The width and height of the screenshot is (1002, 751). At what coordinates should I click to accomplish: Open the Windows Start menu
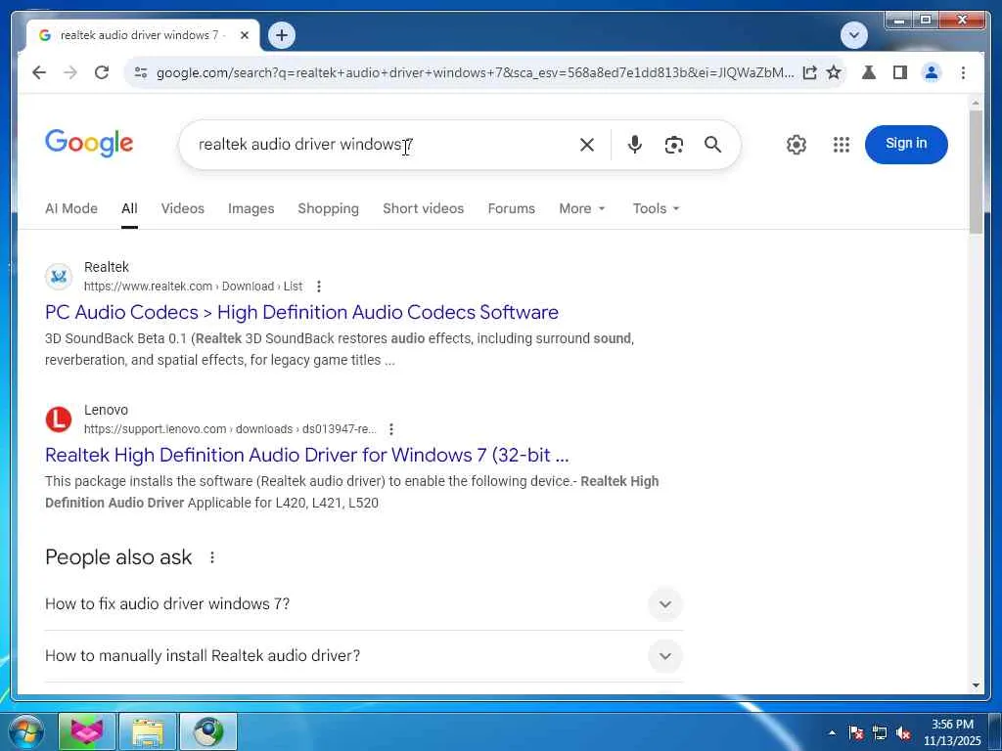26,731
